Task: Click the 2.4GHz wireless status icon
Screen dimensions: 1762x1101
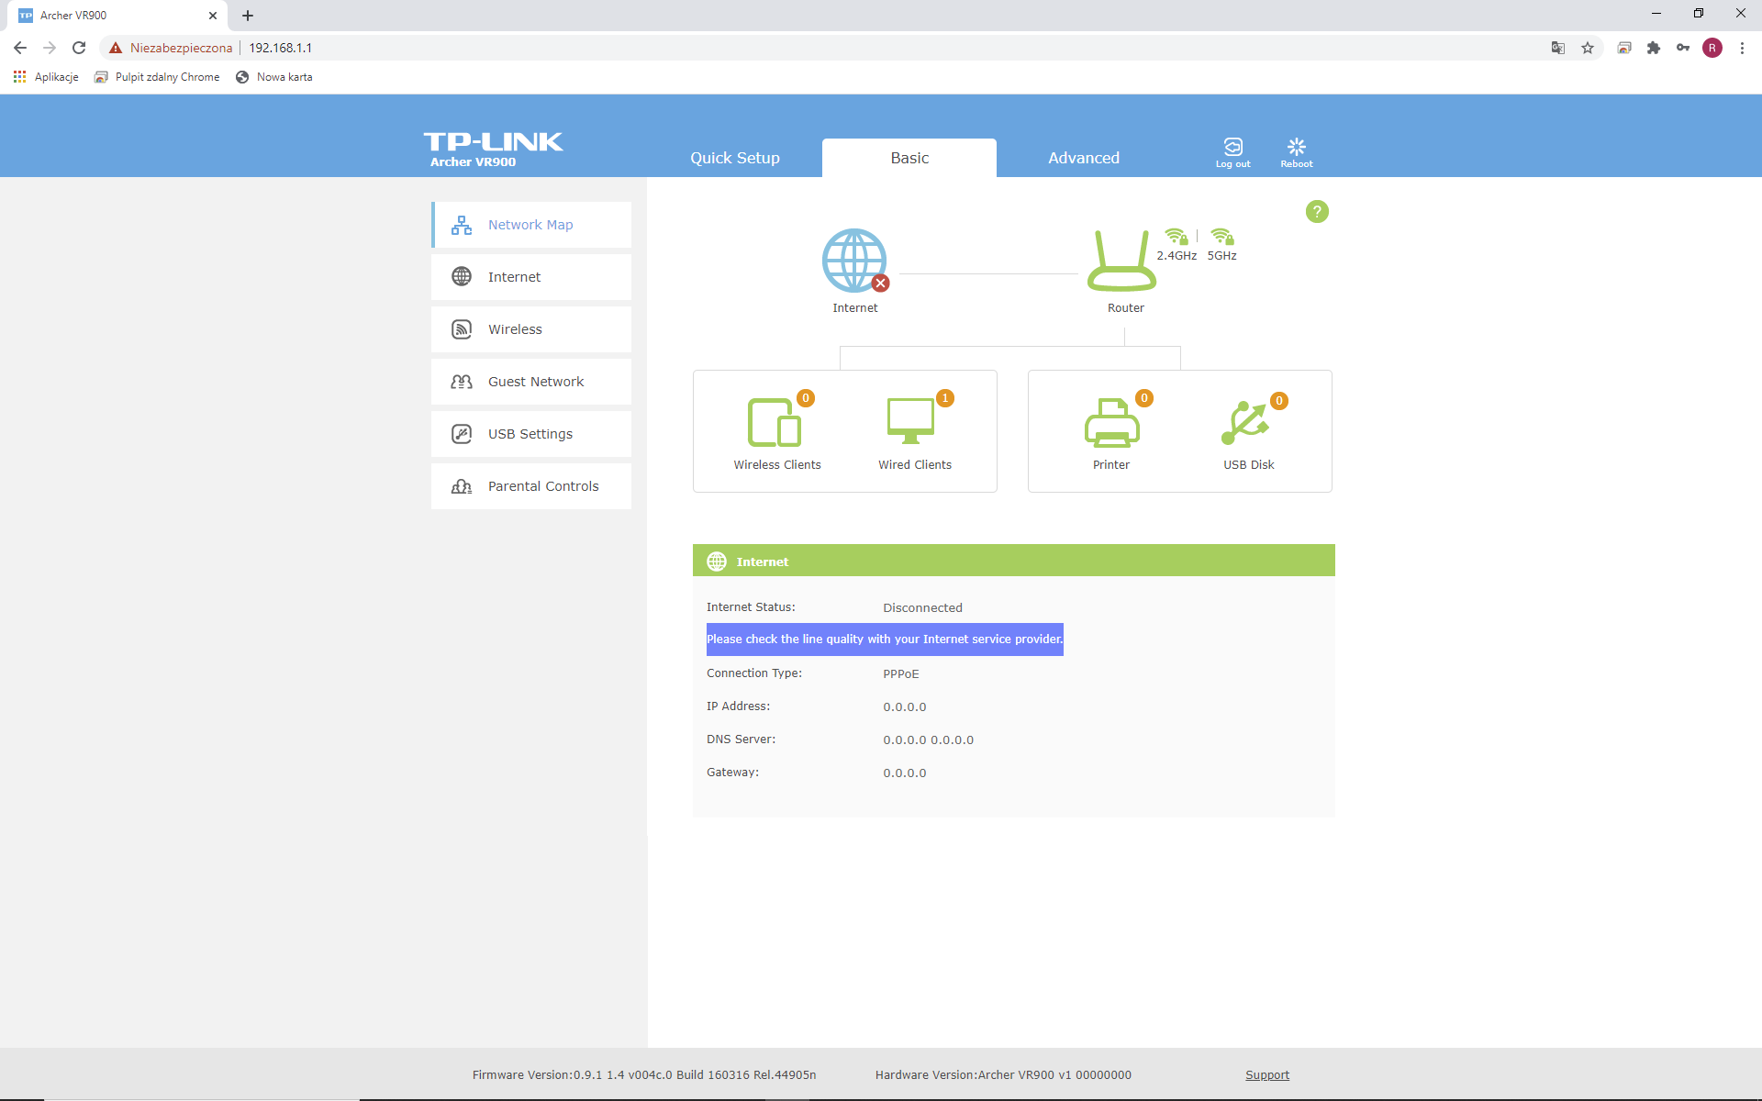Action: [1177, 237]
